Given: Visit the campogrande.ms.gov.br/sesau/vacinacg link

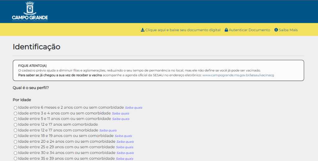Looking at the screenshot, I should (x=238, y=75).
